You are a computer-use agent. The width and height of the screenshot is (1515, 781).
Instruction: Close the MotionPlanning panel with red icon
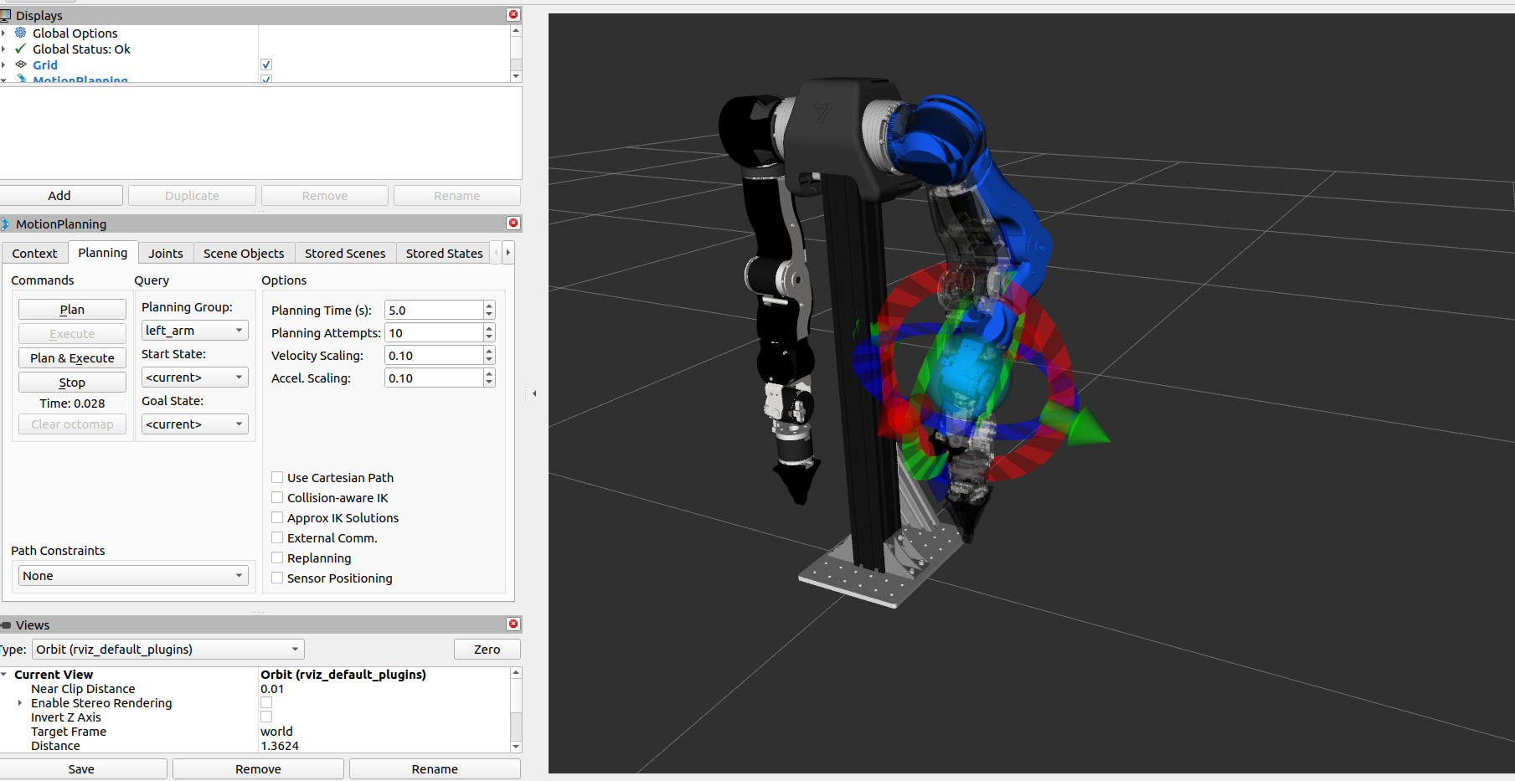(513, 223)
